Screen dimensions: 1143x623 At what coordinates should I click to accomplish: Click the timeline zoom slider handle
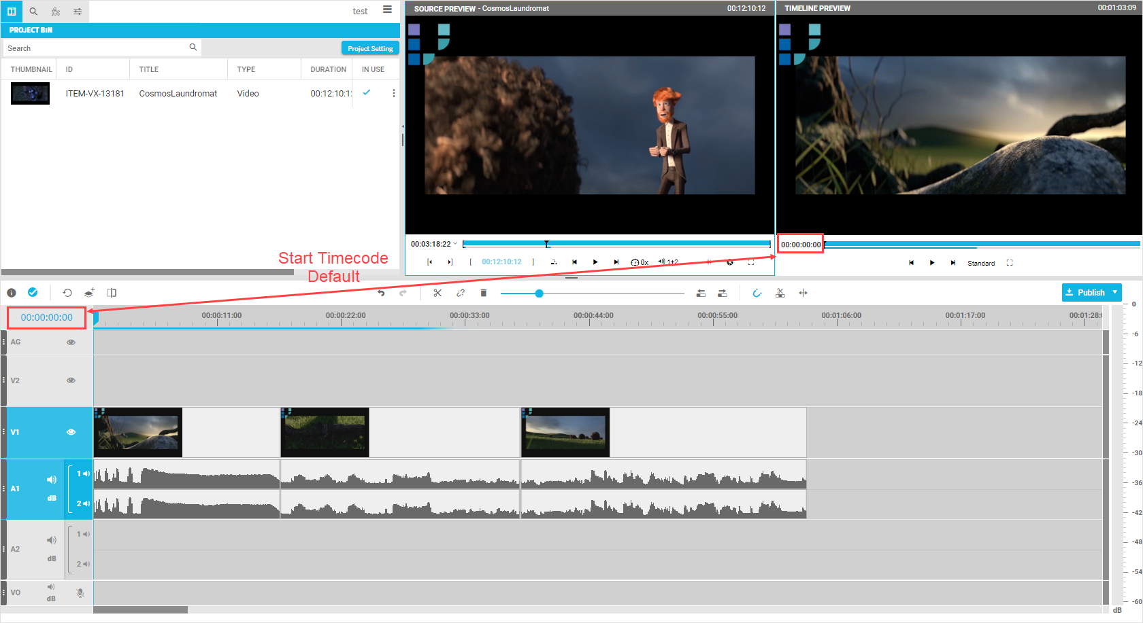[539, 293]
